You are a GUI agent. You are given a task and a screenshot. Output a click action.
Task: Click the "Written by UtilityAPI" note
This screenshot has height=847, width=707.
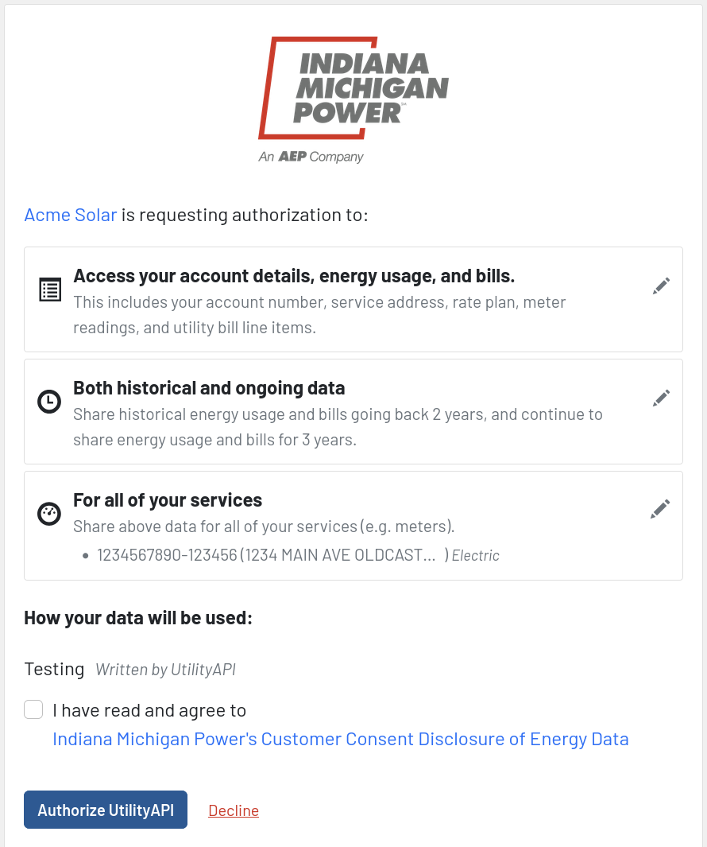[x=166, y=670]
